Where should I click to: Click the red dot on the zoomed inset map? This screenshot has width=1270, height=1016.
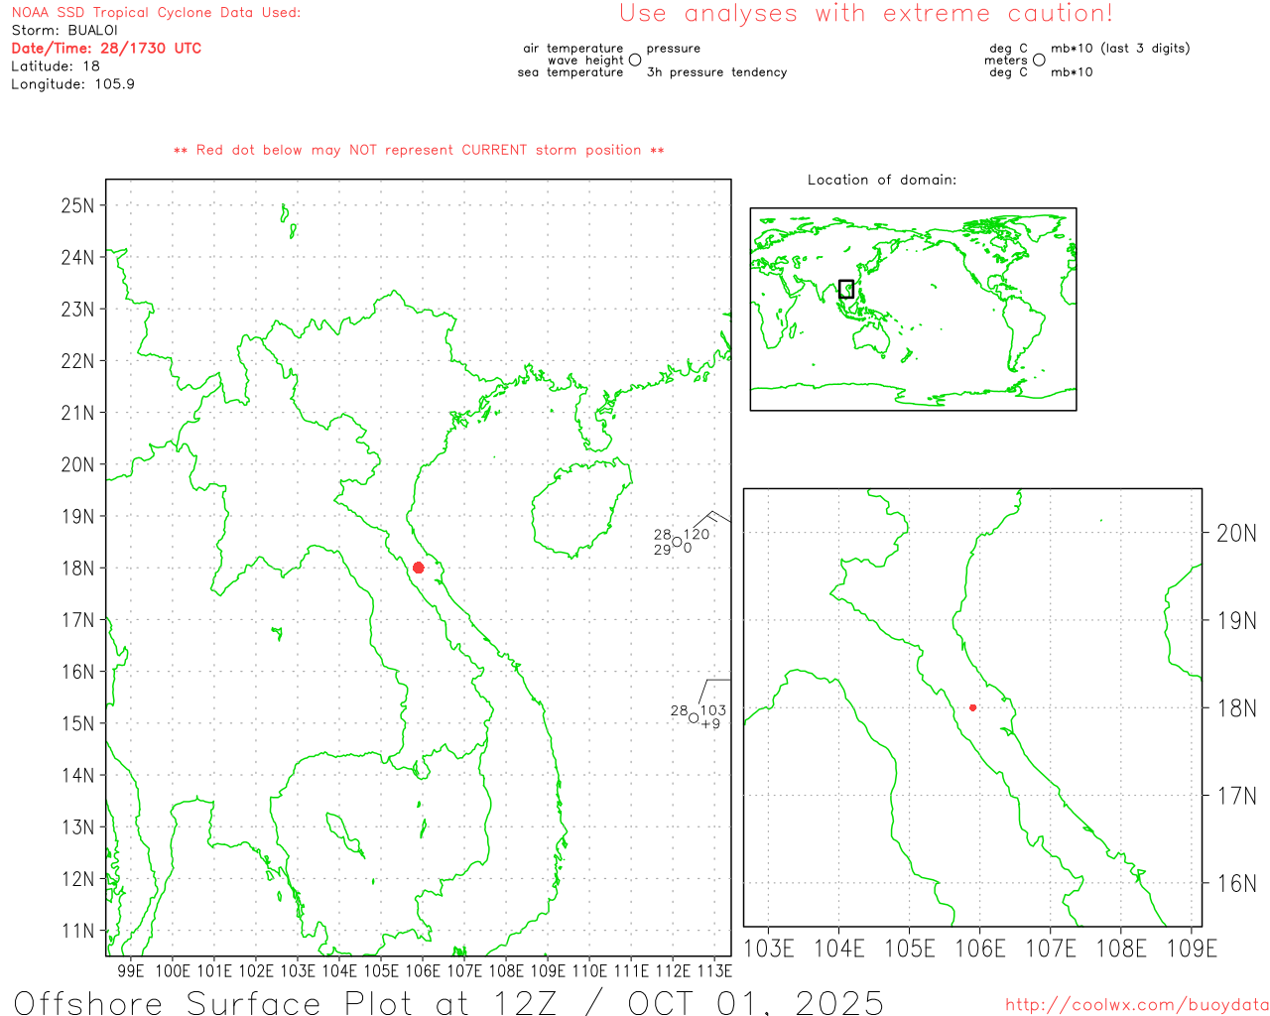(x=972, y=707)
